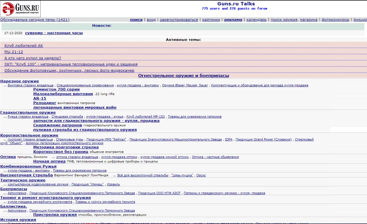Screen dimensions: 367x224
Task: Open Огнестрельное оружие и боеприпасы section heading
Action: point(183,76)
